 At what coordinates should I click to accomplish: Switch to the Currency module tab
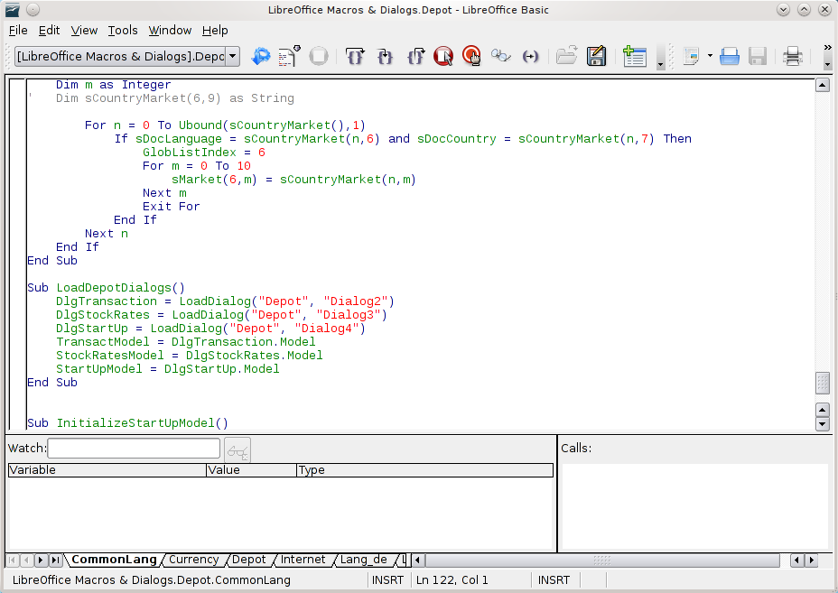193,560
